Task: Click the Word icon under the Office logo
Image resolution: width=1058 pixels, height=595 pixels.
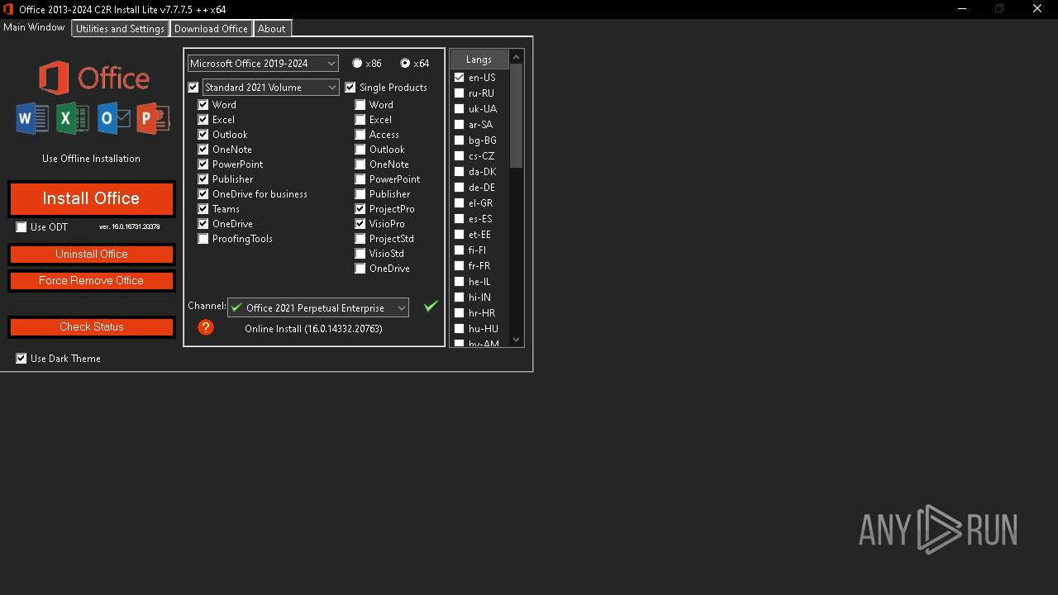Action: point(32,119)
